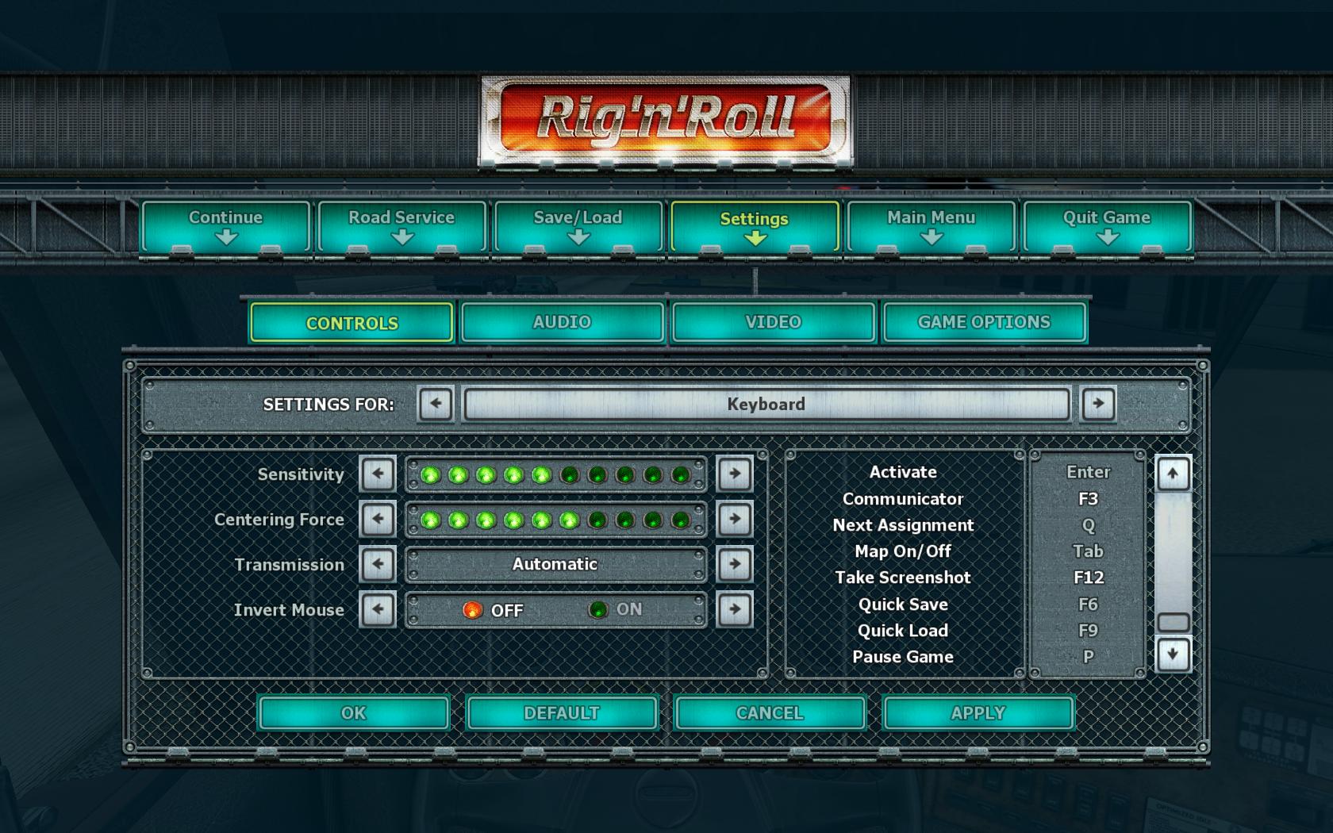Select the Quick Load action row
The height and width of the screenshot is (833, 1333).
coord(903,631)
